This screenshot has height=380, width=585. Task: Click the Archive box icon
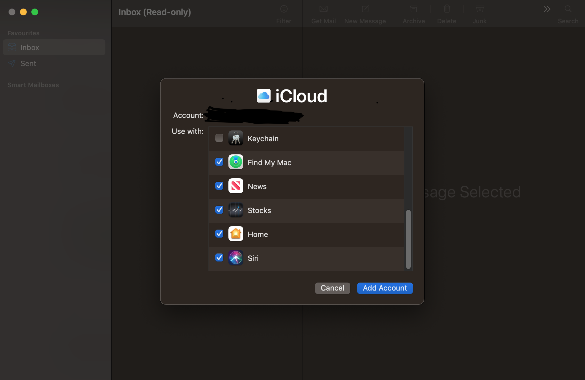(x=414, y=9)
